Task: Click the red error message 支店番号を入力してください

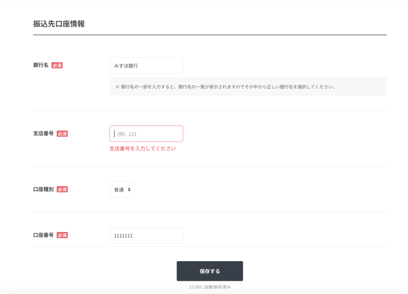Action: coord(142,149)
